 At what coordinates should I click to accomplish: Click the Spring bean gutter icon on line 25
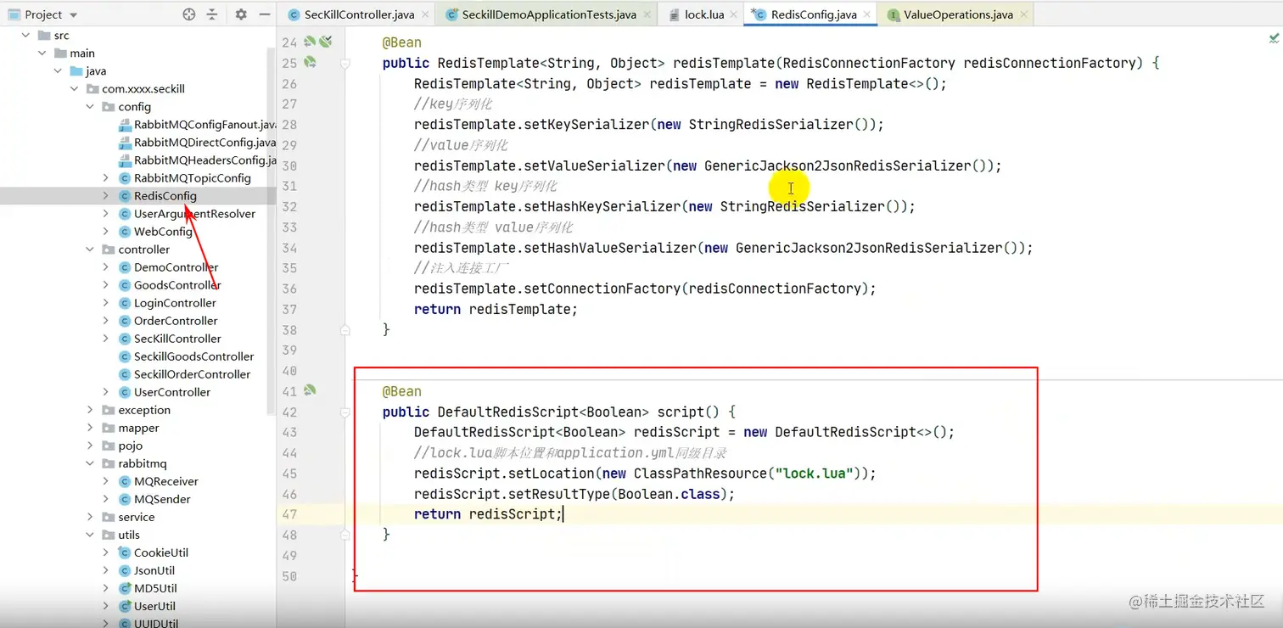click(310, 62)
